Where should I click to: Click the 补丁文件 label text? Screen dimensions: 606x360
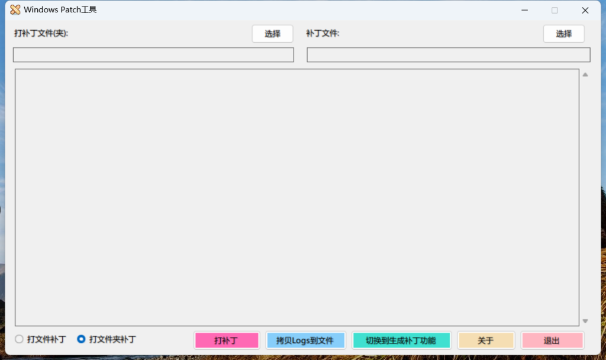point(323,34)
